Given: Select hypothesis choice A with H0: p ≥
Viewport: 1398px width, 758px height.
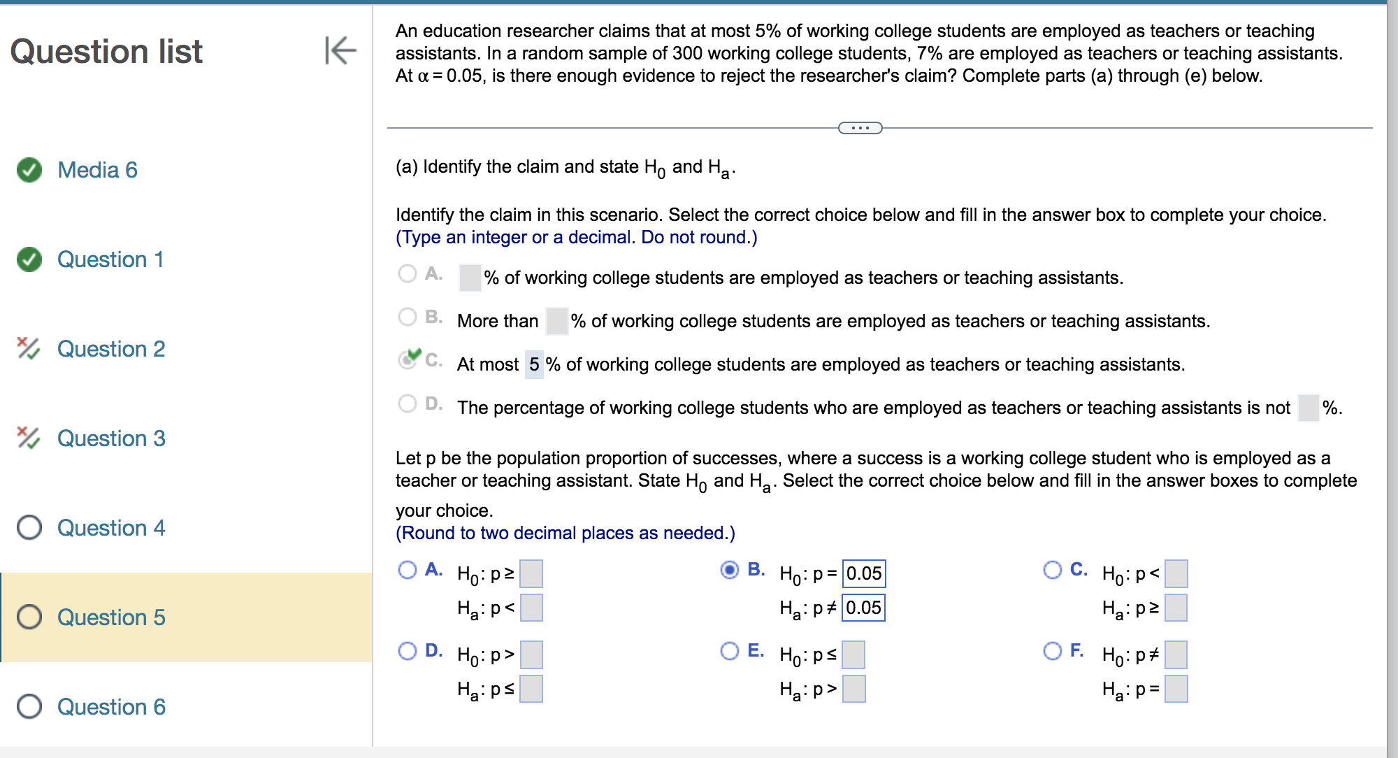Looking at the screenshot, I should tap(407, 571).
